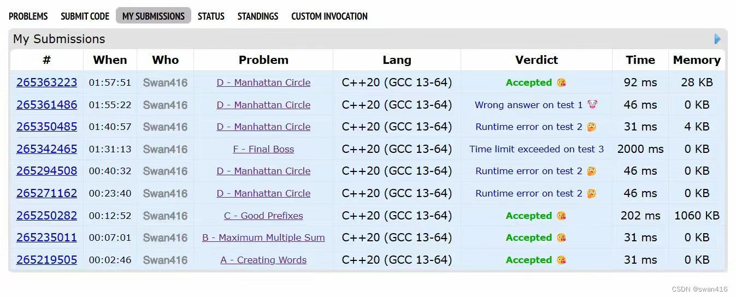Switch to the Problems tab

point(28,16)
